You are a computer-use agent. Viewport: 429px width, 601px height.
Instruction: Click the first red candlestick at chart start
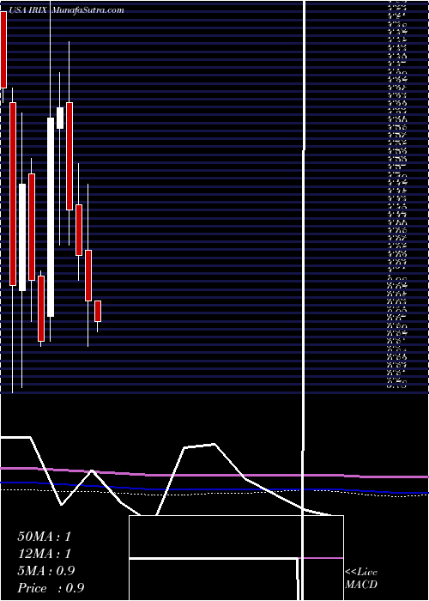tap(3, 50)
